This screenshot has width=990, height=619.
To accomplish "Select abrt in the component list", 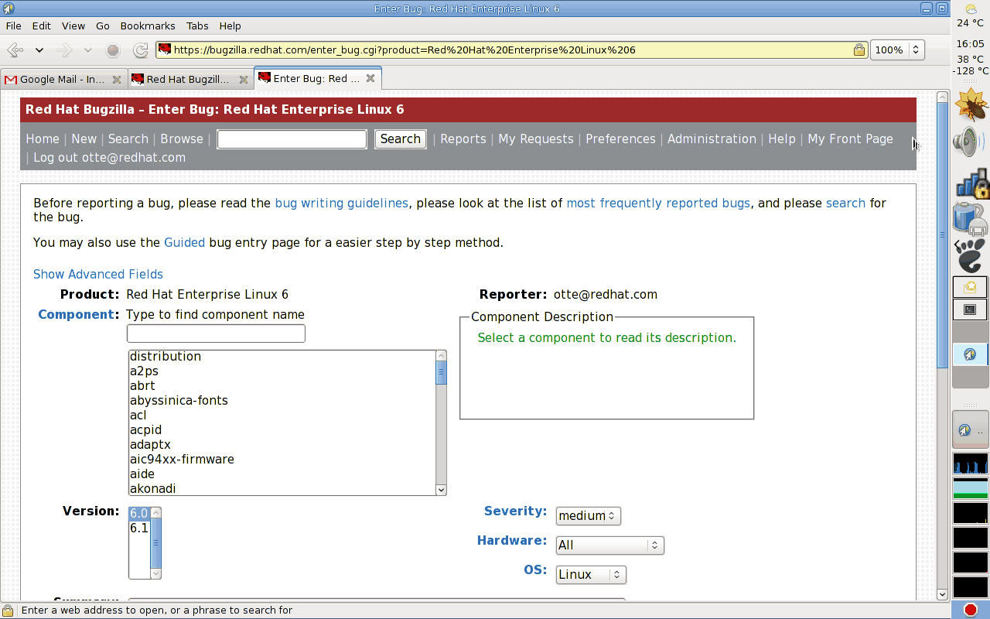I will 142,386.
